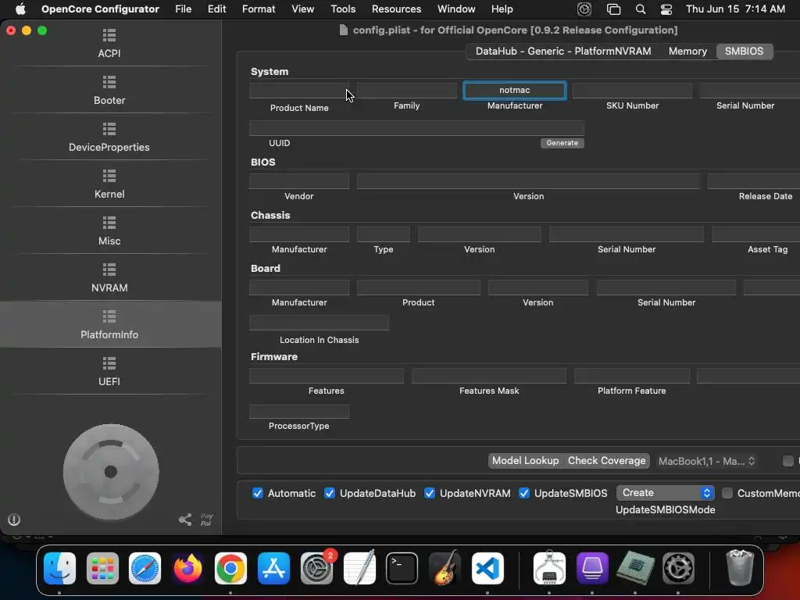Disable the UpdateDataHub checkbox

point(330,493)
